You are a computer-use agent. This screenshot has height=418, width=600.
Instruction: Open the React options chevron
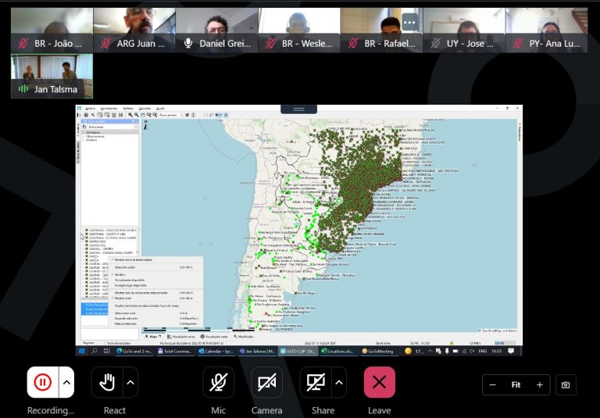pyautogui.click(x=130, y=382)
